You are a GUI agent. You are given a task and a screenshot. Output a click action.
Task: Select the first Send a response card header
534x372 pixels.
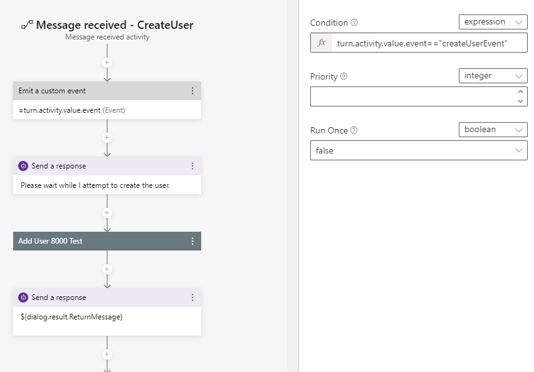tap(107, 166)
